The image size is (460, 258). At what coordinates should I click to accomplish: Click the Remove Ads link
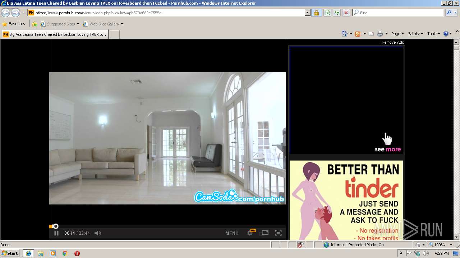point(393,42)
